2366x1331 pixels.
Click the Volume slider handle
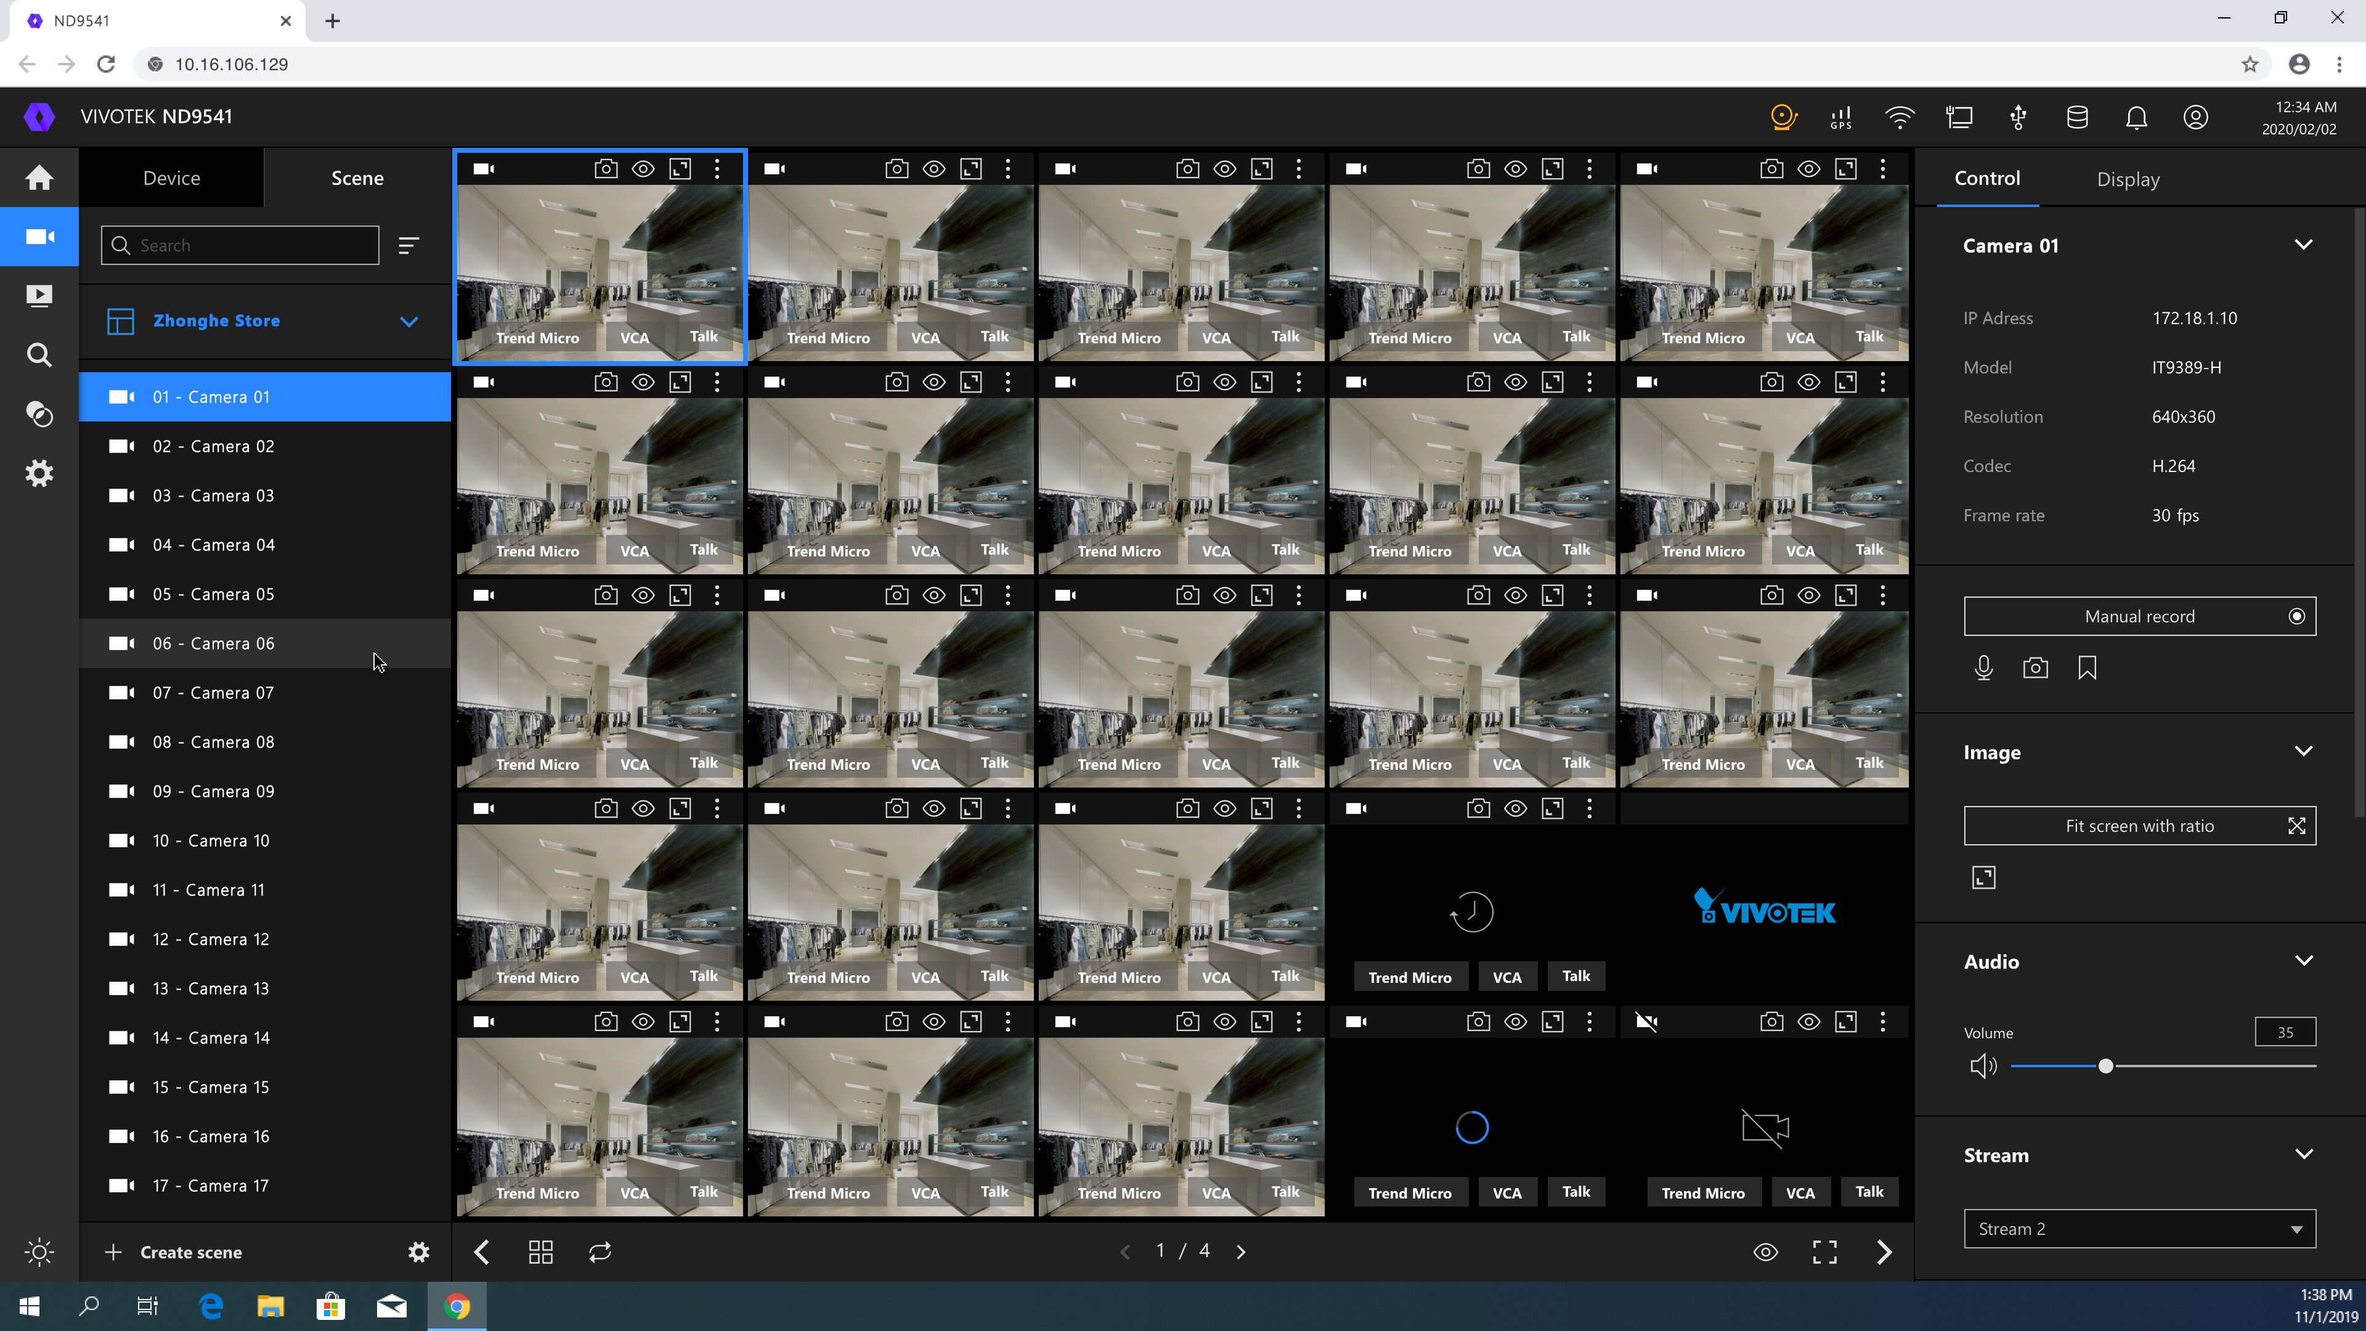coord(2105,1067)
